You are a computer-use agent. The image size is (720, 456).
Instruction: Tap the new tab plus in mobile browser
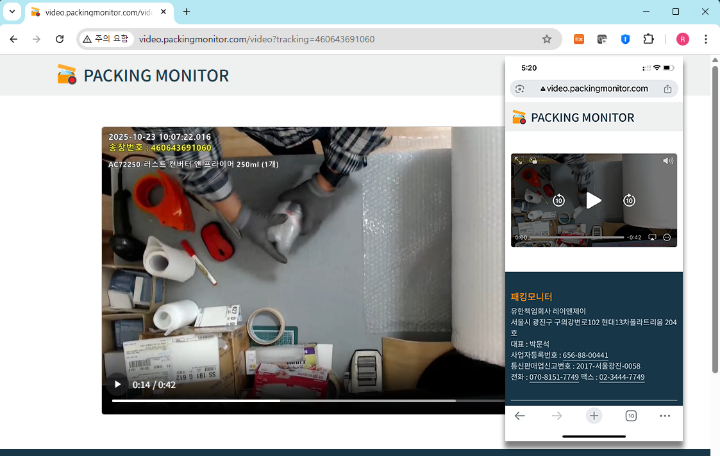click(x=594, y=416)
